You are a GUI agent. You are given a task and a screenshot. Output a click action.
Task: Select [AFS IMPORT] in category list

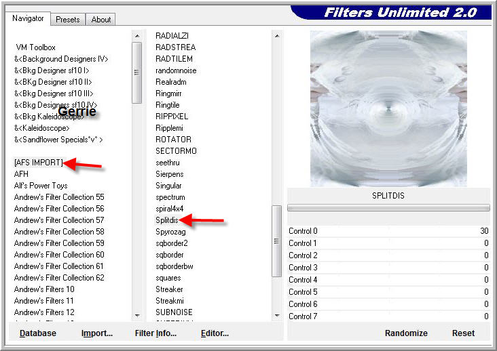(38, 163)
